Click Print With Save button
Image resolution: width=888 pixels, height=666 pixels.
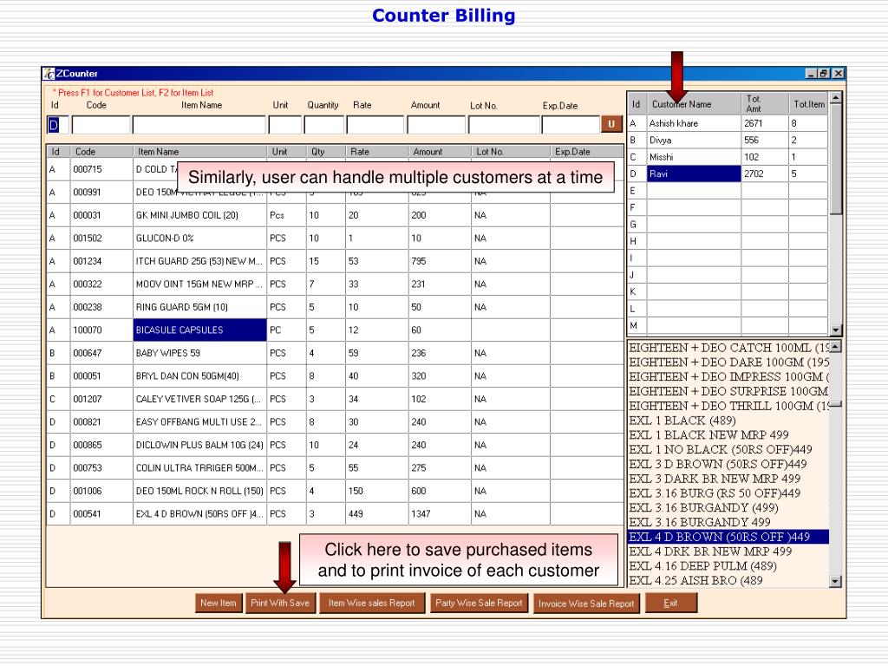pyautogui.click(x=280, y=604)
